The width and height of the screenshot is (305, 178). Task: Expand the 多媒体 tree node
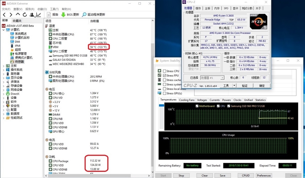[x=3, y=82]
